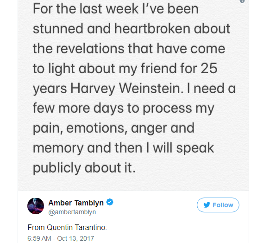Click 'the revelations' text in the image
Image resolution: width=257 pixels, height=243 pixels.
79,49
